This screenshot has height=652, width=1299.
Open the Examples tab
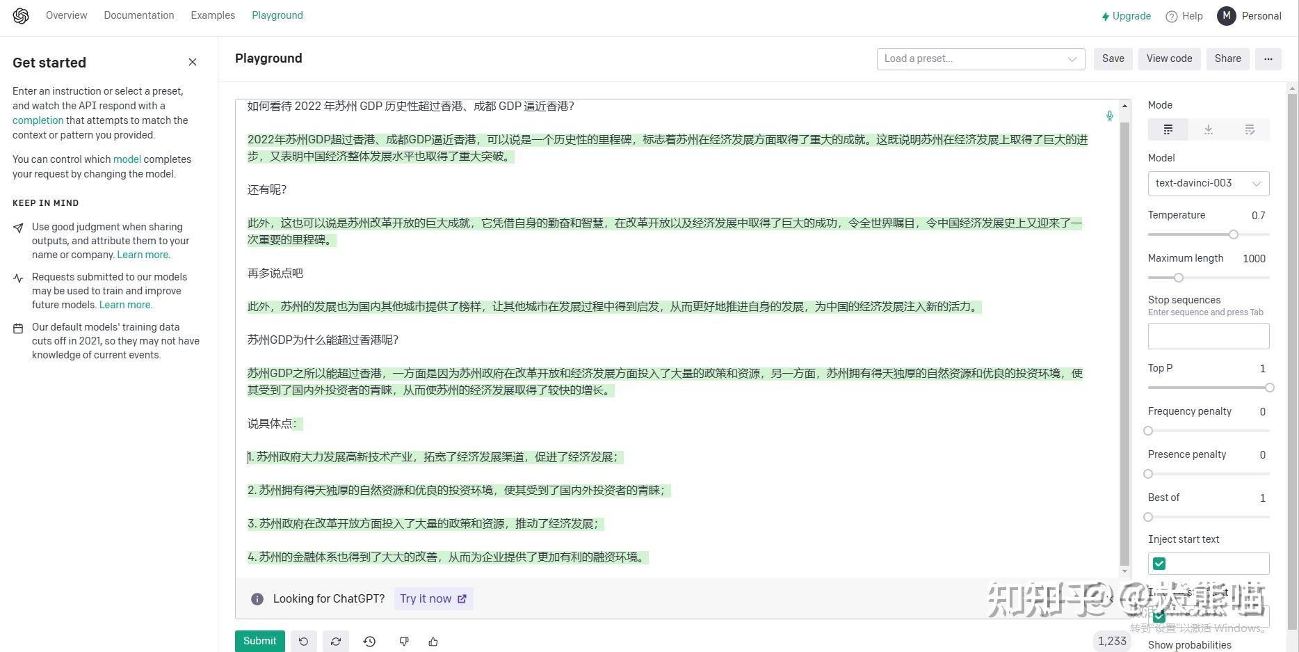213,15
